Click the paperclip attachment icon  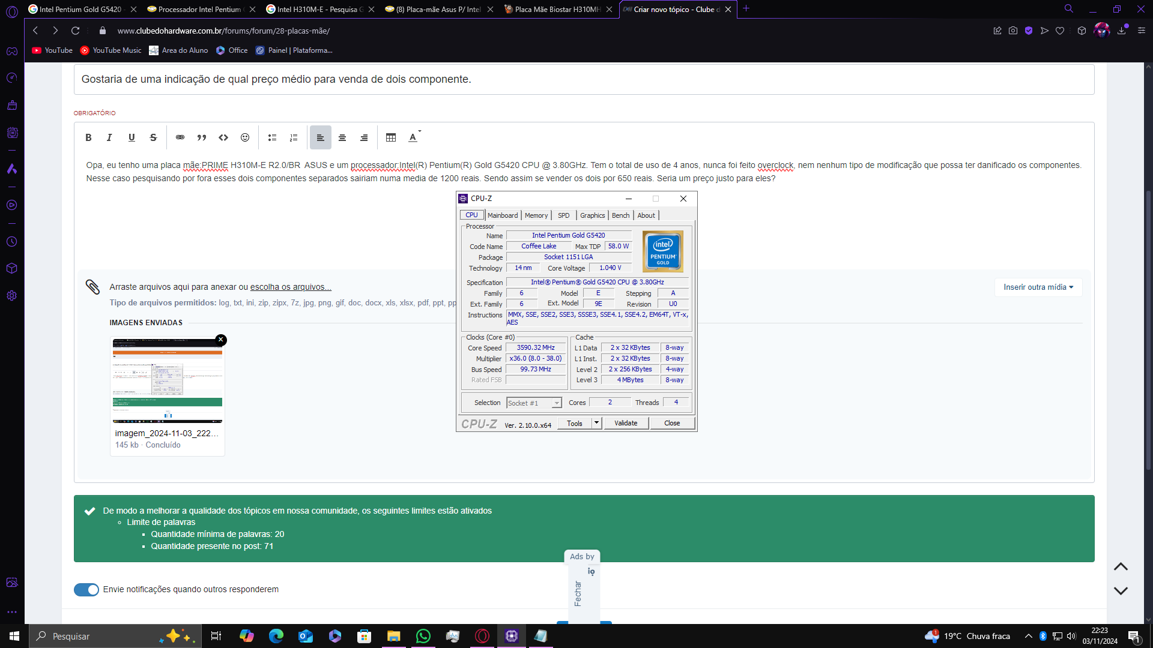point(92,287)
